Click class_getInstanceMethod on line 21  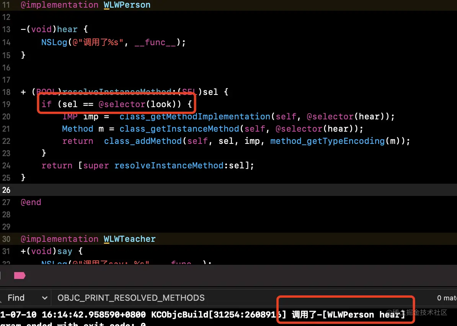[x=179, y=129]
